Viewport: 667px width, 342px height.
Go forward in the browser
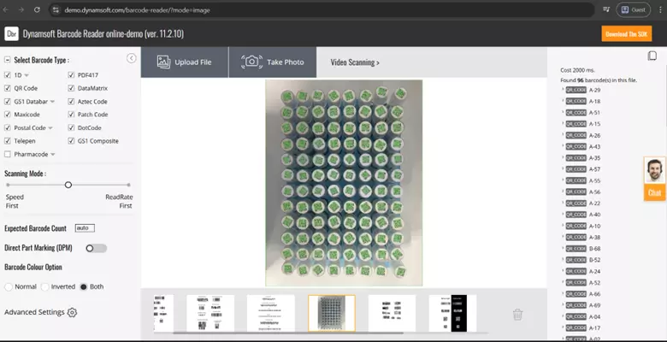21,9
